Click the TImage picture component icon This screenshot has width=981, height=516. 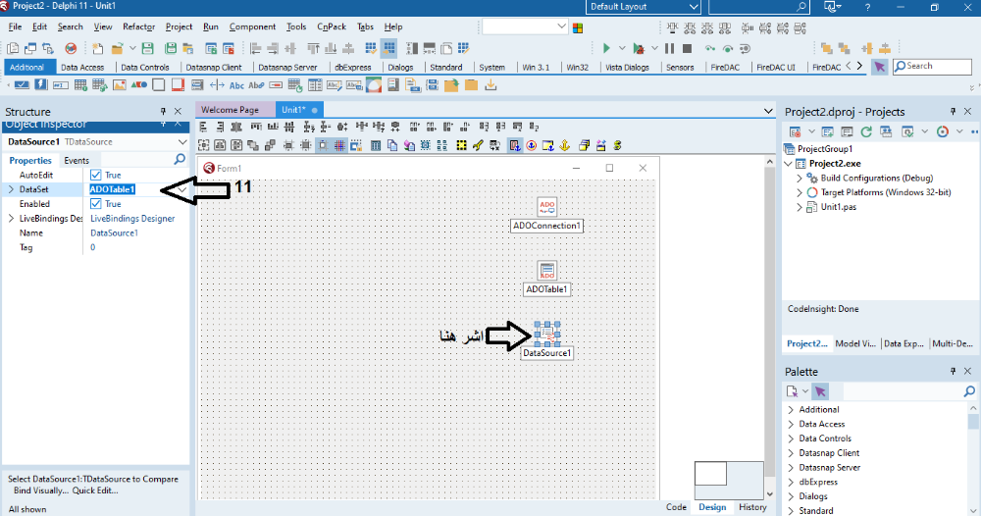pyautogui.click(x=119, y=85)
